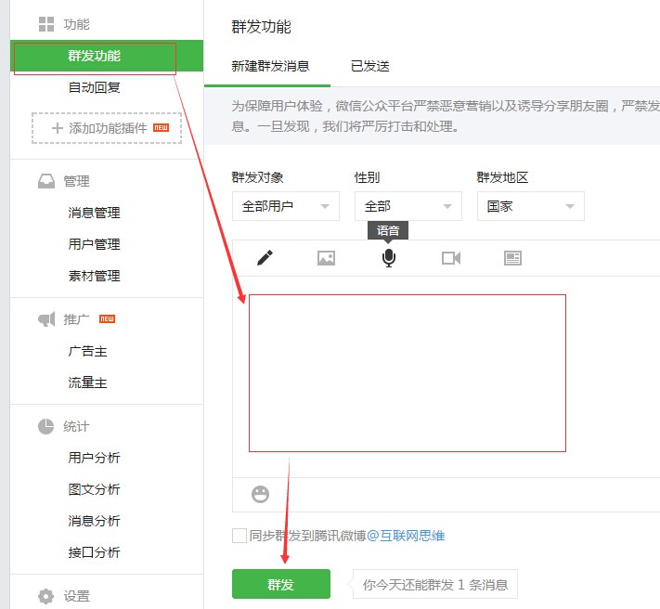Open 自动回复 in the sidebar
This screenshot has width=660, height=609.
94,87
